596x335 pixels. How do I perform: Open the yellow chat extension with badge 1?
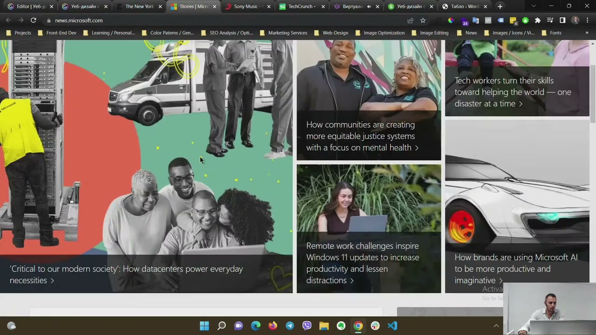coord(513,20)
